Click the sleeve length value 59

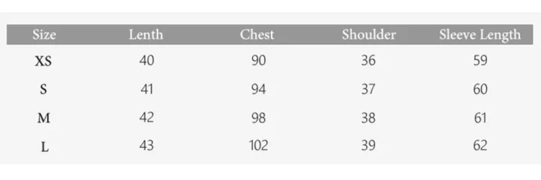[480, 61]
